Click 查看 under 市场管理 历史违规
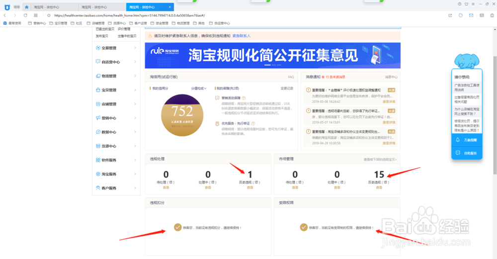Screen dimensions: 497x259 379,188
